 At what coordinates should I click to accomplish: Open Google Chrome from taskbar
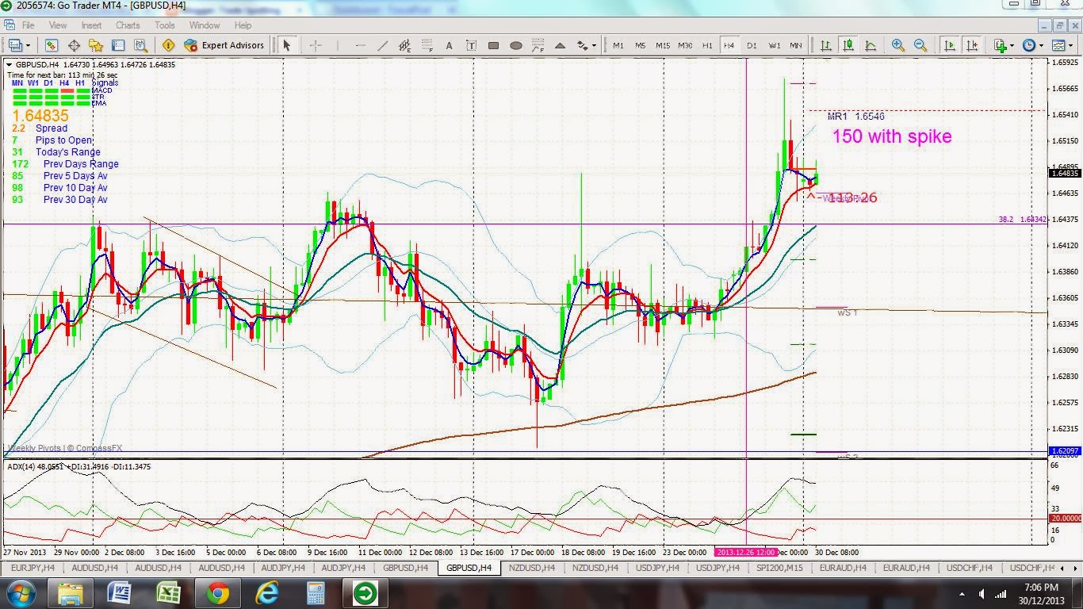point(217,592)
